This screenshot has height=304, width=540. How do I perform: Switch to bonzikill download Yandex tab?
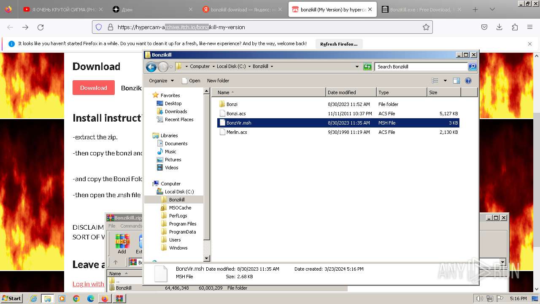coord(242,9)
